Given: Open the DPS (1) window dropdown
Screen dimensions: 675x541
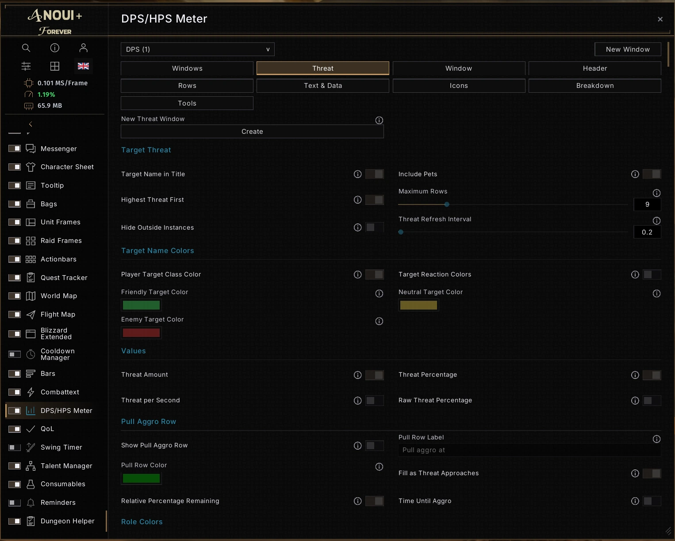Looking at the screenshot, I should [x=198, y=49].
